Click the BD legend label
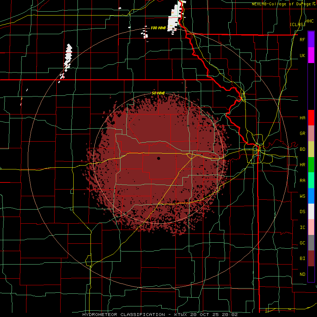 (x=302, y=149)
